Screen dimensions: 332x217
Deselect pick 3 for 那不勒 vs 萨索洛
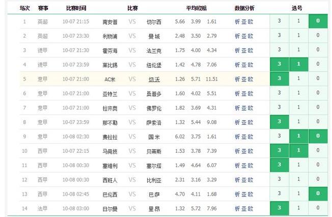(279, 122)
